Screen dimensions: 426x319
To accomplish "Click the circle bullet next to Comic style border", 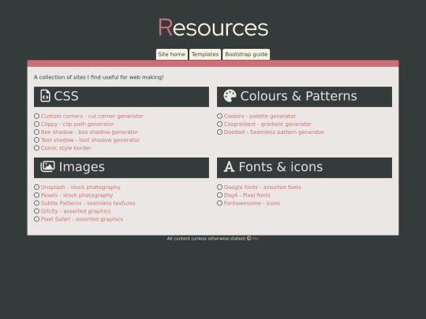I will (x=36, y=148).
